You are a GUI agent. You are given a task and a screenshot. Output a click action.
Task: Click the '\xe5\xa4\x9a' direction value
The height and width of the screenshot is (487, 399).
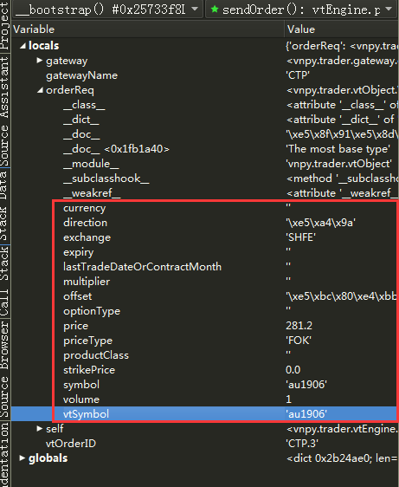[x=320, y=223]
